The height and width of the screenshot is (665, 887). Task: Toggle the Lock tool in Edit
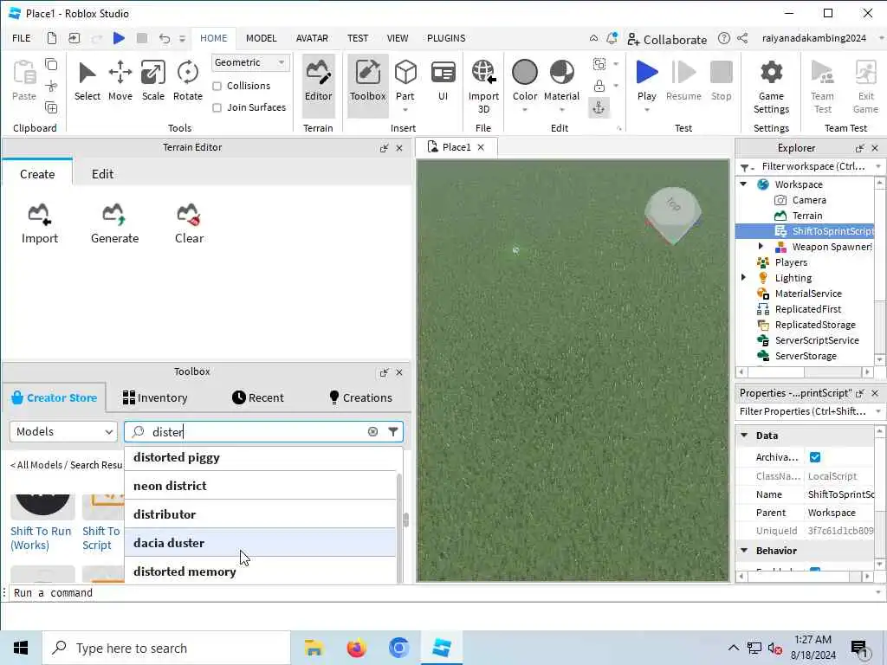pos(599,86)
